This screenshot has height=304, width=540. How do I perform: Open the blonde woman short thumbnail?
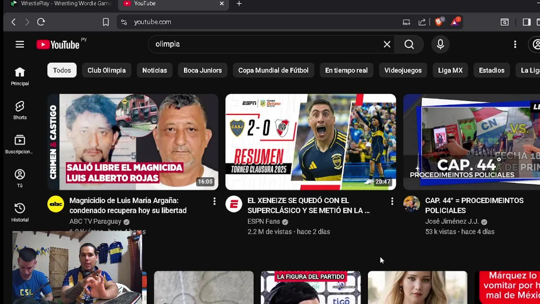pos(417,288)
